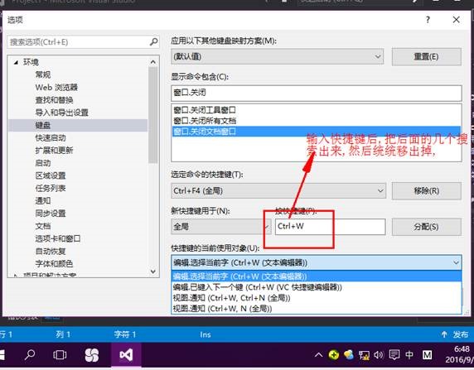Click 字符 1 in status bar
Viewport: 474px width, 370px height.
tap(125, 334)
